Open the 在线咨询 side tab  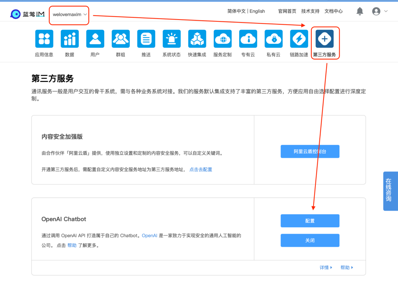(x=390, y=191)
